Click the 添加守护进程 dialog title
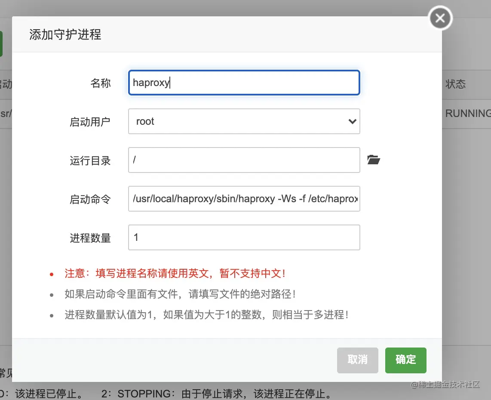The image size is (491, 400). (x=65, y=34)
